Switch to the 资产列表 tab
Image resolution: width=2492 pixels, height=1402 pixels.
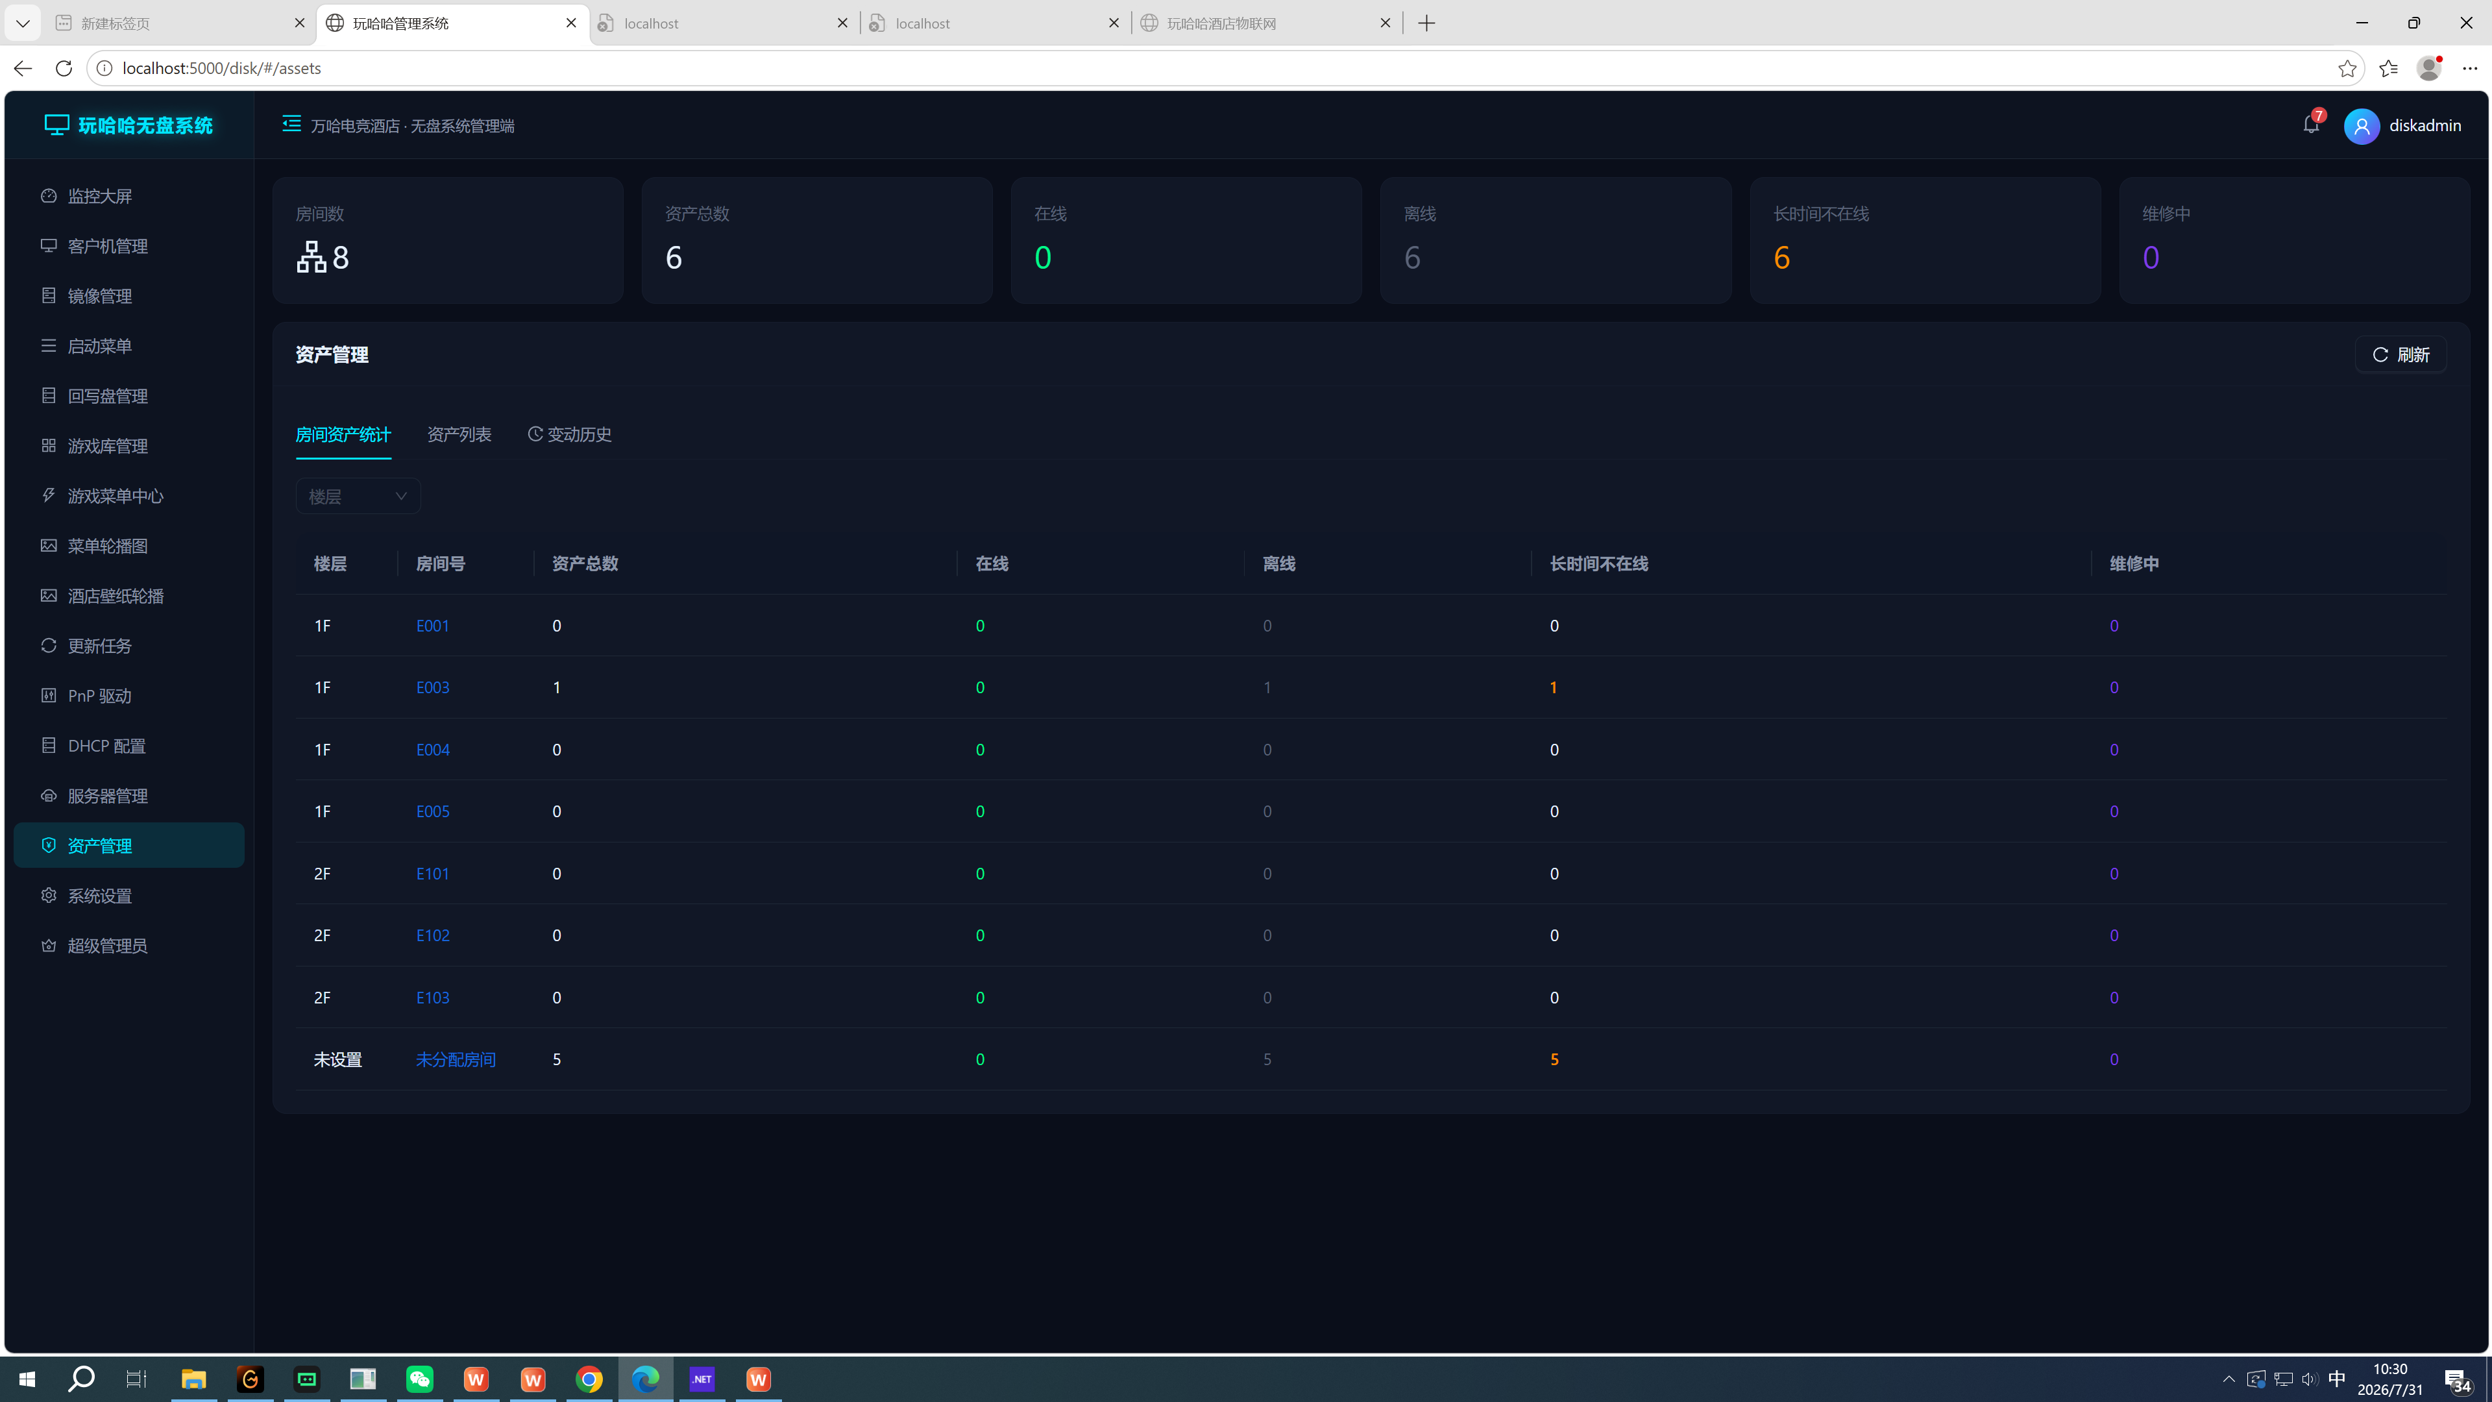pos(459,434)
